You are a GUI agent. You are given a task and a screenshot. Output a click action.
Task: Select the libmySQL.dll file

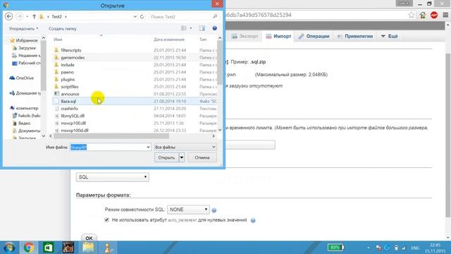[72, 116]
